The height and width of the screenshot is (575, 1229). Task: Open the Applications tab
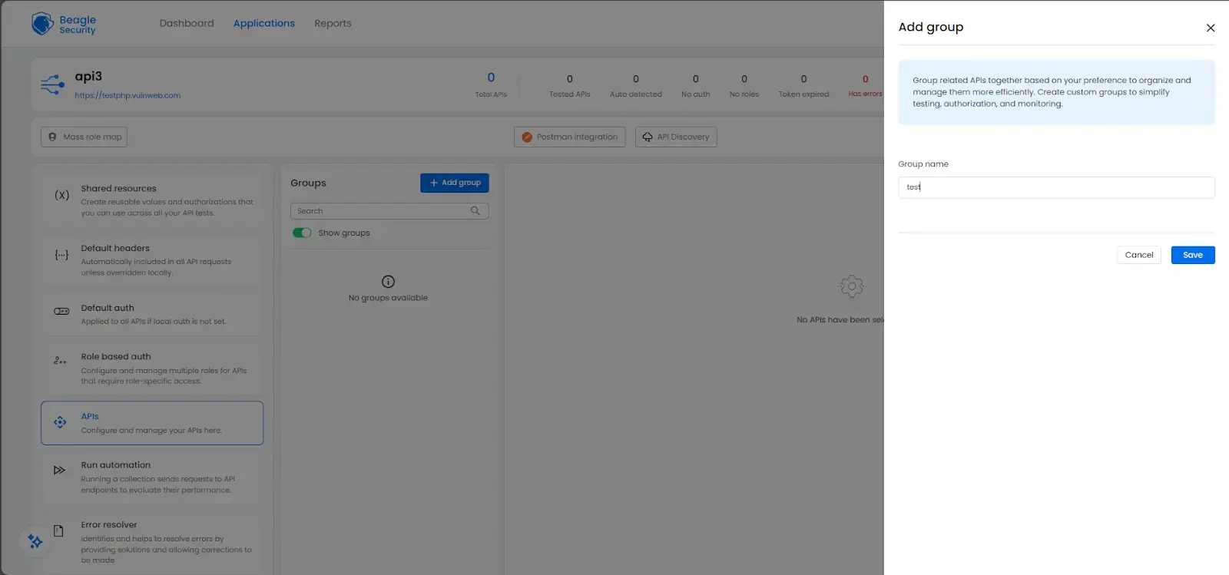[x=264, y=23]
